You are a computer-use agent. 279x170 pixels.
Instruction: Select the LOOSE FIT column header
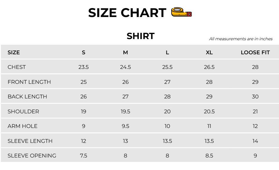tap(255, 52)
